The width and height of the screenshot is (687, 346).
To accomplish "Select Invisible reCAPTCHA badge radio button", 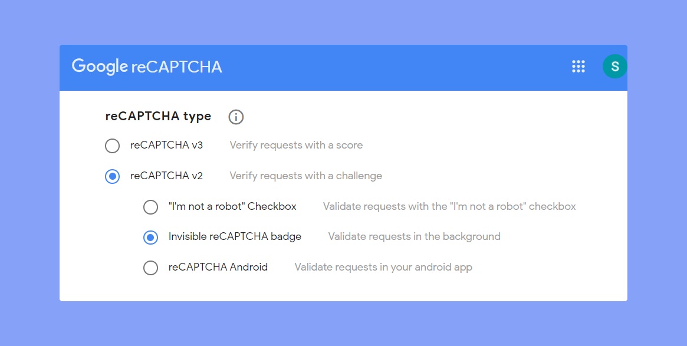I will point(151,238).
